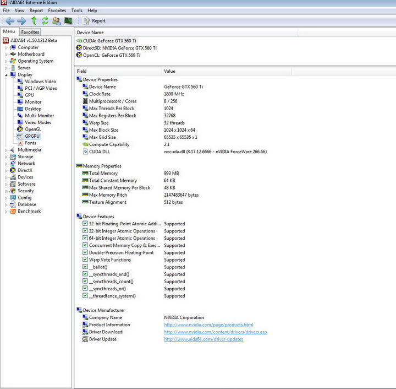The height and width of the screenshot is (389, 396).
Task: Click the Warp Vote Functions checkbox
Action: (85, 260)
